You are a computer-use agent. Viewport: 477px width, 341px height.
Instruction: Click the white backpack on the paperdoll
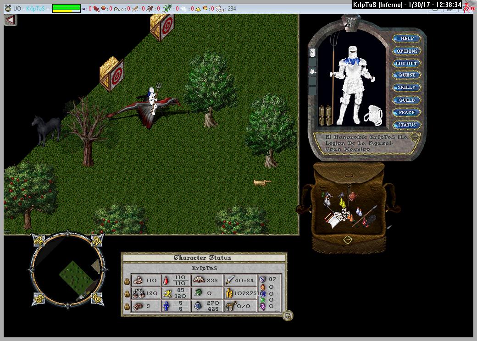point(373,115)
